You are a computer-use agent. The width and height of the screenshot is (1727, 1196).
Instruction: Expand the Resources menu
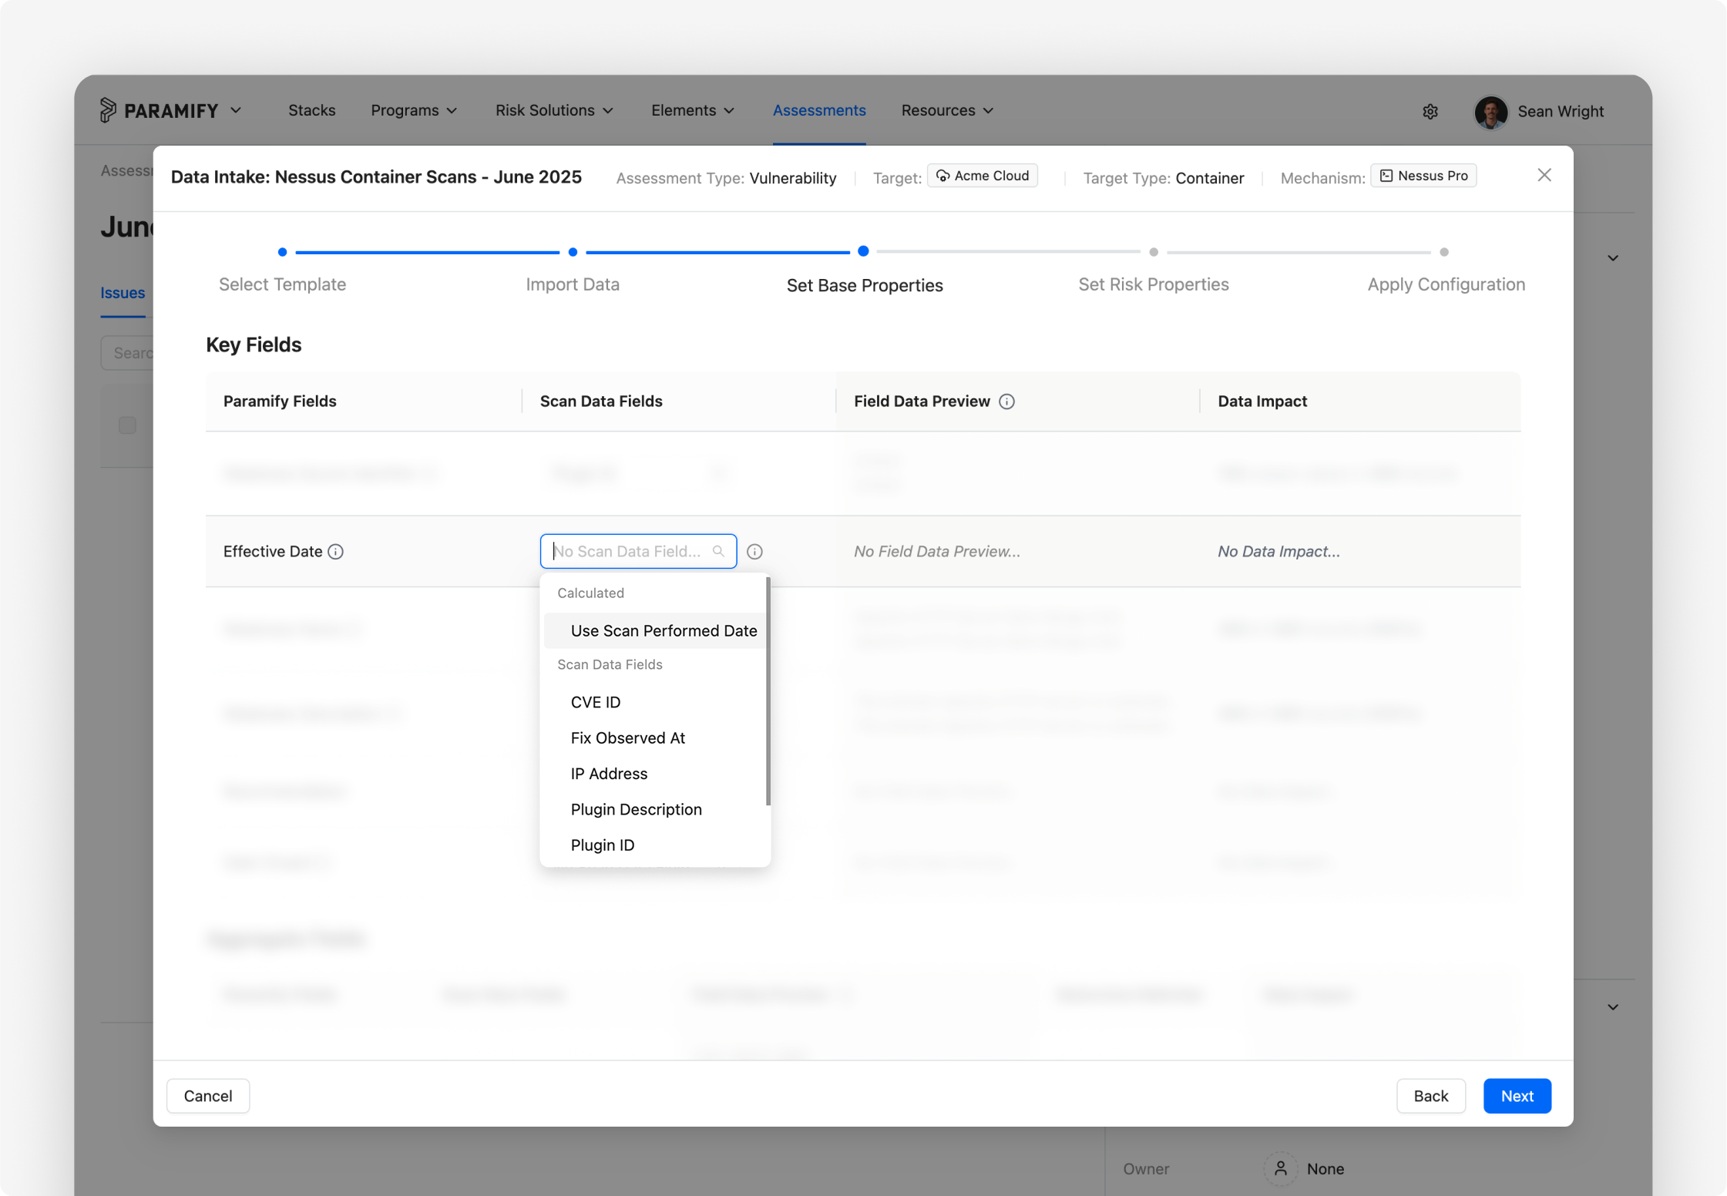pyautogui.click(x=947, y=110)
